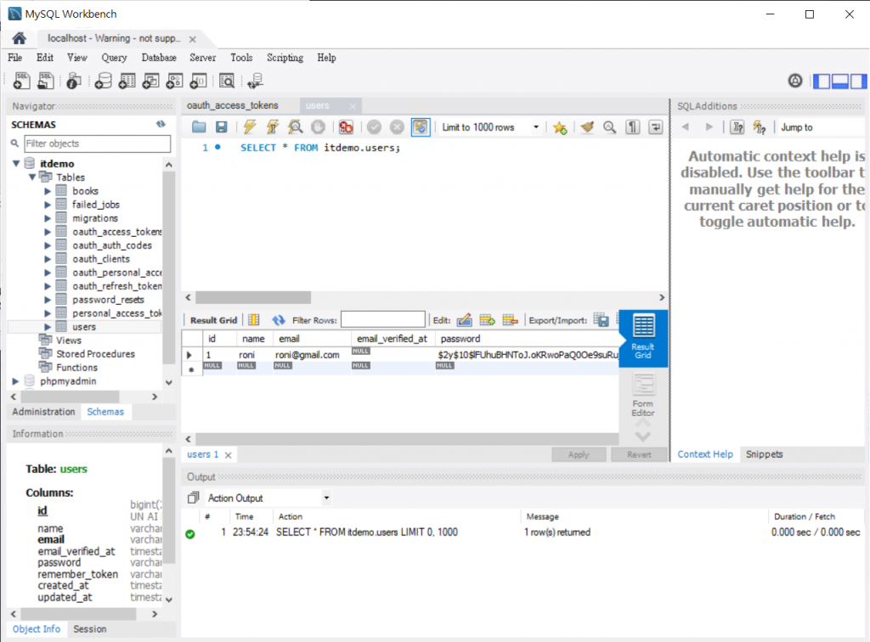Switch to the Snippets tab
870x642 pixels.
764,454
